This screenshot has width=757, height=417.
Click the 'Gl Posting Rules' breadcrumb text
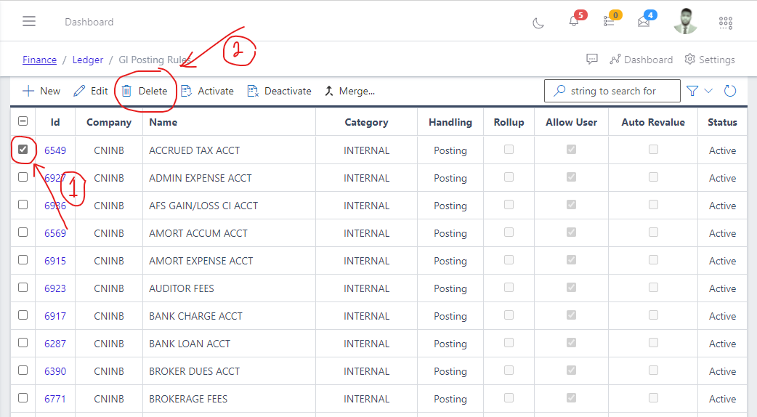(x=155, y=60)
